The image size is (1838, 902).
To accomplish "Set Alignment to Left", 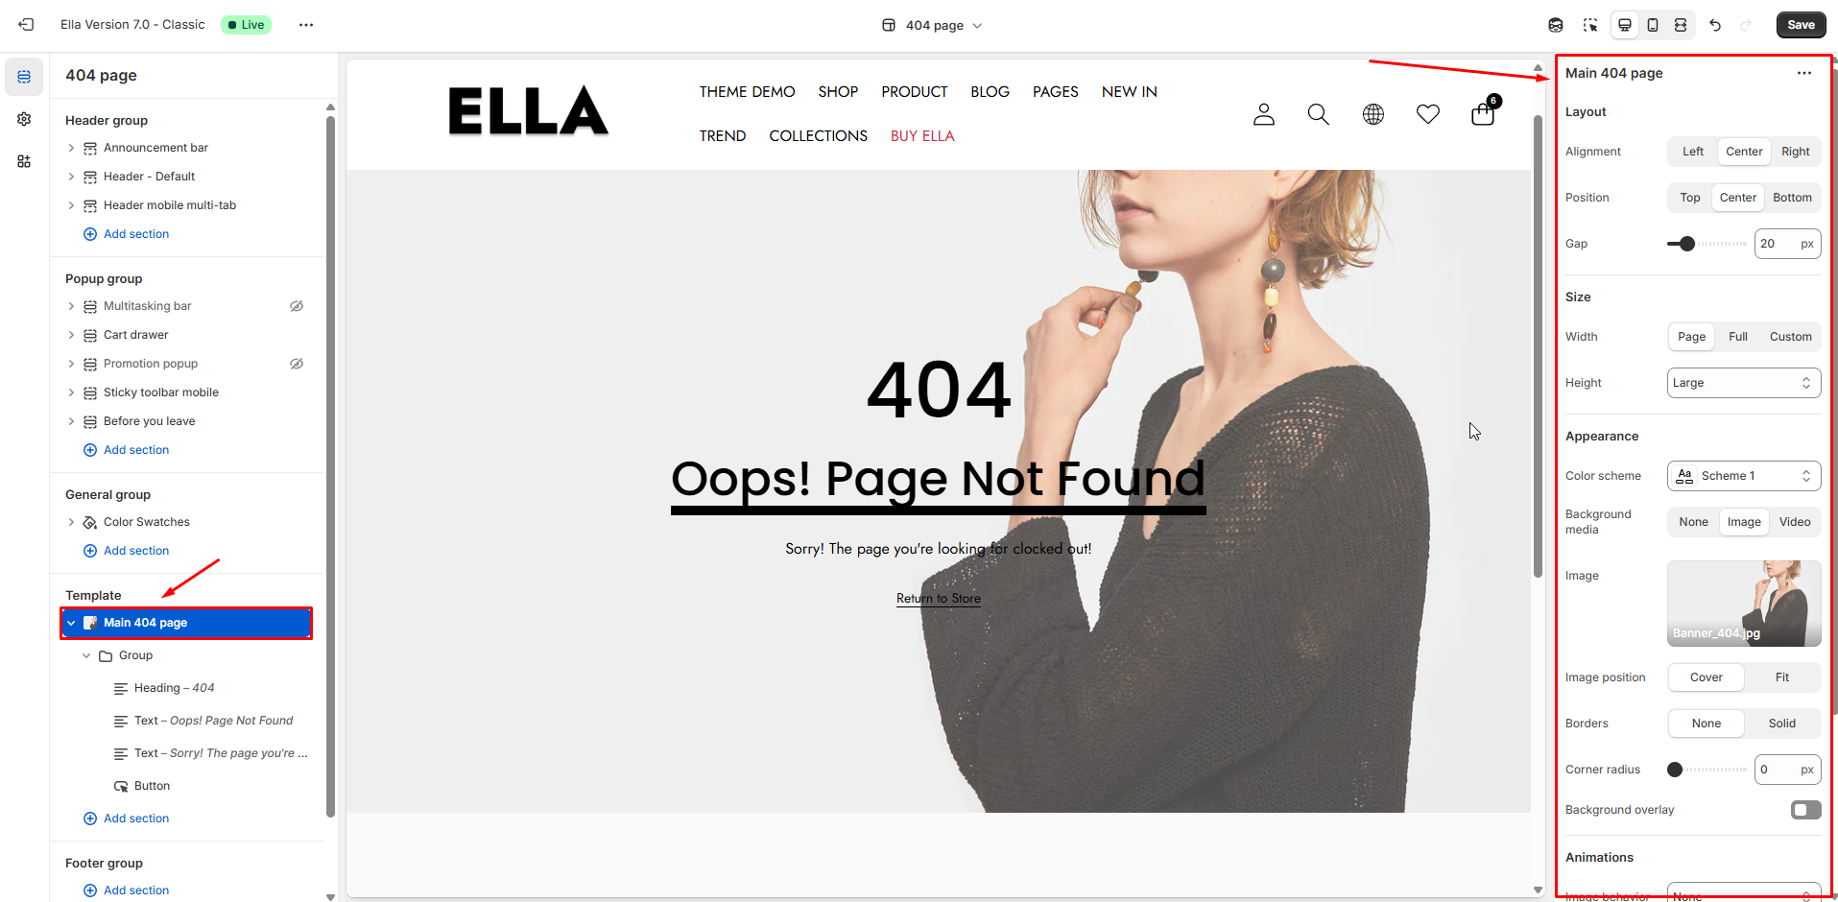I will pos(1692,152).
